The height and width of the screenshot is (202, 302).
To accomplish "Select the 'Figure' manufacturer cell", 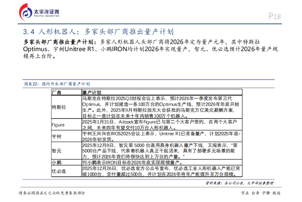I will click(67, 124).
